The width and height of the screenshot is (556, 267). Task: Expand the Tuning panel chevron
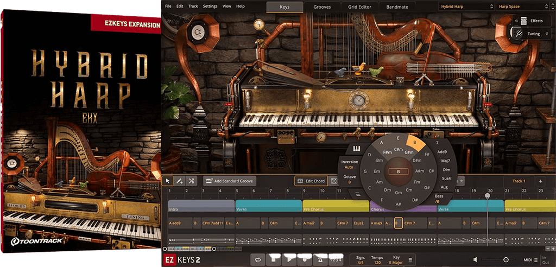547,34
